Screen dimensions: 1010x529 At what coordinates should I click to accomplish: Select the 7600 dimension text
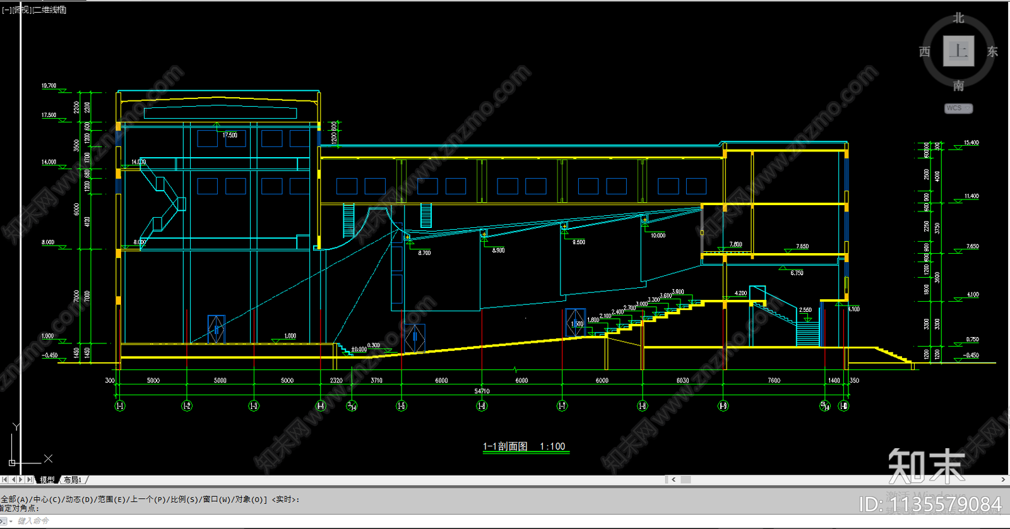[x=774, y=381]
